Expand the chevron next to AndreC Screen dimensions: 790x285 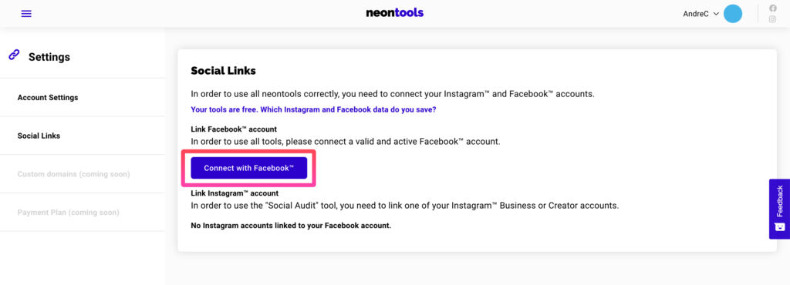pyautogui.click(x=716, y=14)
